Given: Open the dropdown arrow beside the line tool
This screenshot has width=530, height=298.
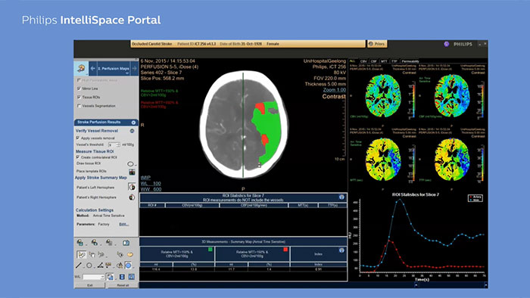Looking at the screenshot, I should (83, 268).
